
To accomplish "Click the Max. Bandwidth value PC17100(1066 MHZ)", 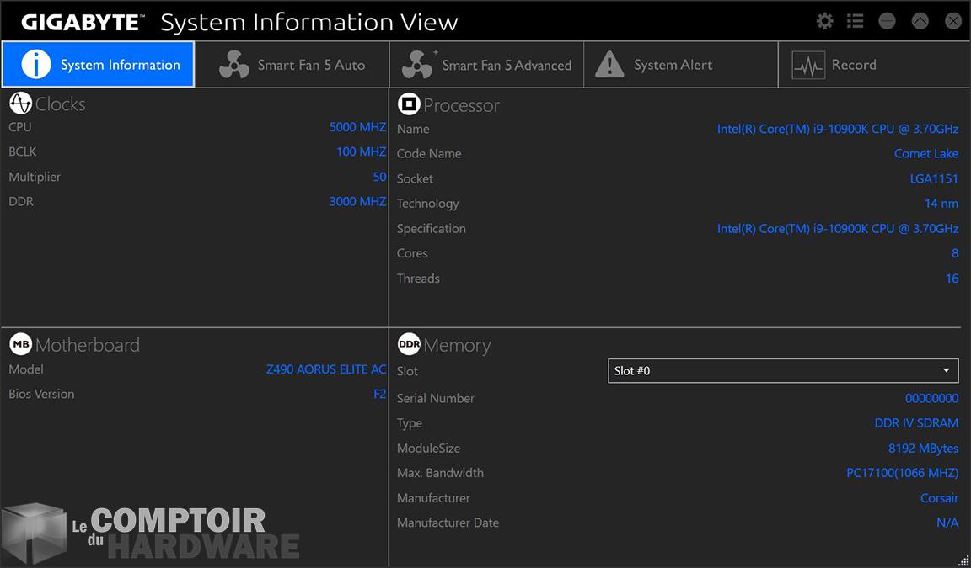I will 902,474.
